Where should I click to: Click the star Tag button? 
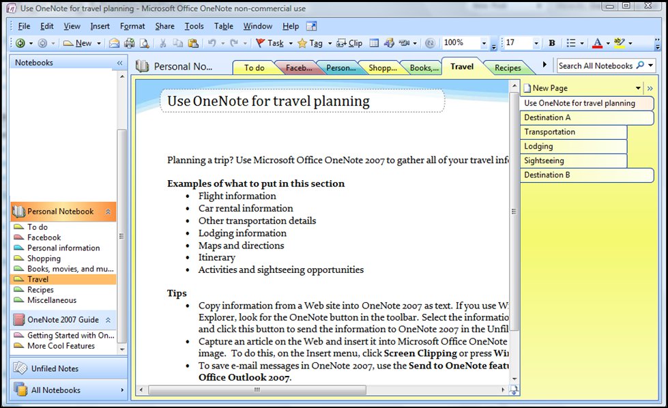point(310,43)
